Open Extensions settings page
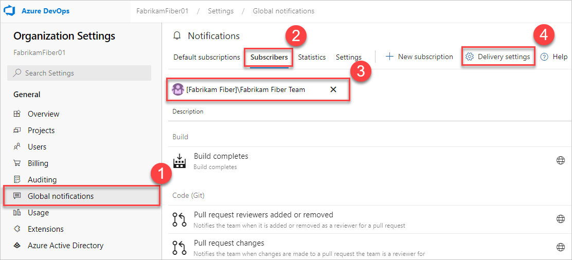Viewport: 572px width, 260px height. click(46, 229)
